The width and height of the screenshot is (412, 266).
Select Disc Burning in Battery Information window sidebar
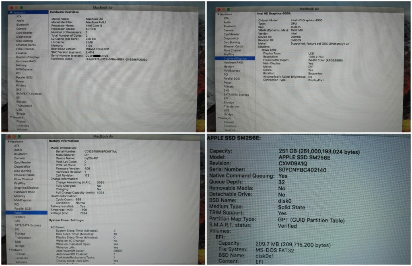coord(23,171)
